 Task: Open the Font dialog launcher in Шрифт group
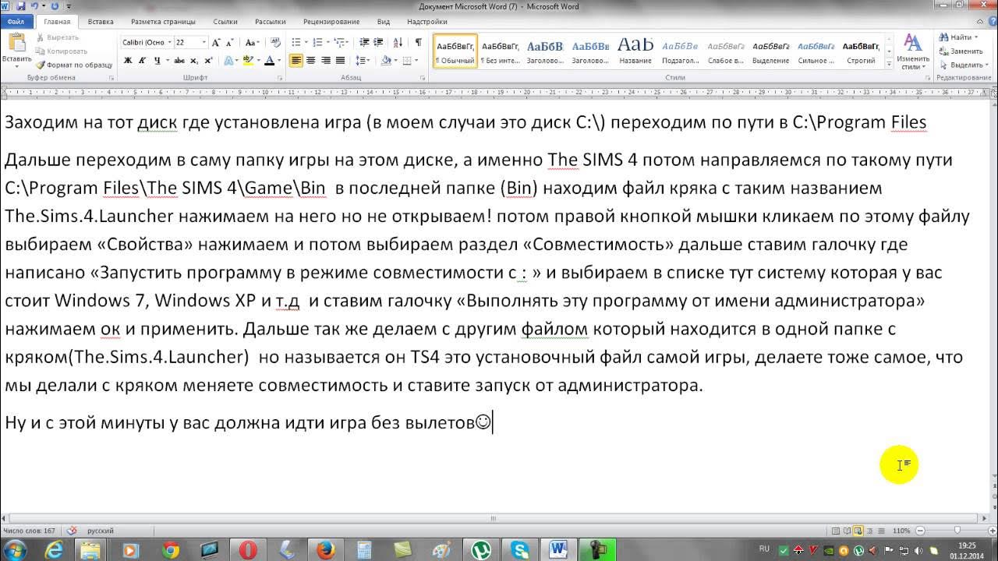click(280, 79)
